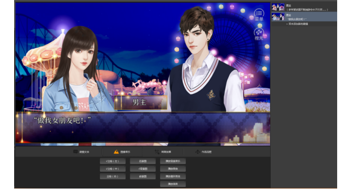The image size is (356, 189).
Task: Select first story entry thumbnail in list
Action: pos(278,7)
